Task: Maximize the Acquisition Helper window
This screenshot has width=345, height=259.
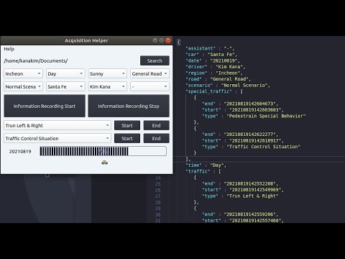Action: click(x=162, y=40)
